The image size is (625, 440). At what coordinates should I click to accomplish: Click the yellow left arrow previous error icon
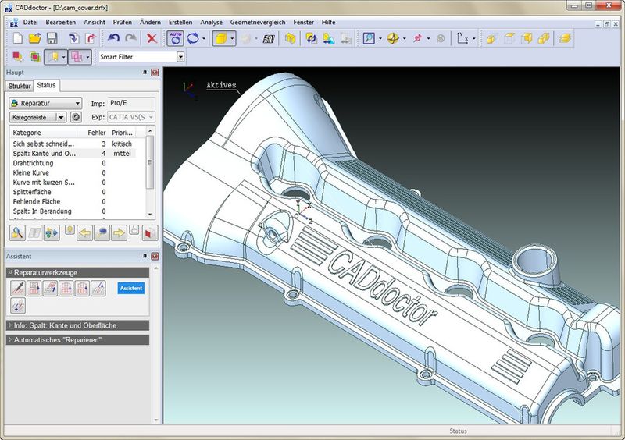84,233
